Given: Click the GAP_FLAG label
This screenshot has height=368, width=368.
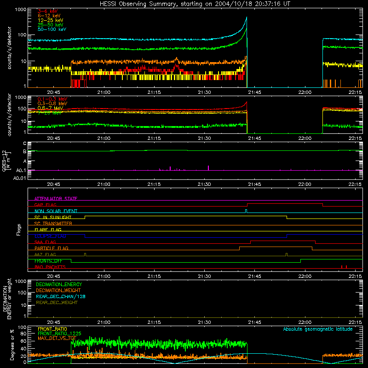Looking at the screenshot, I should [45, 205].
